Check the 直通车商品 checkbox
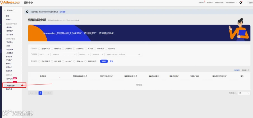Image resolution: width=253 pixels, height=118 pixels. tap(39, 48)
